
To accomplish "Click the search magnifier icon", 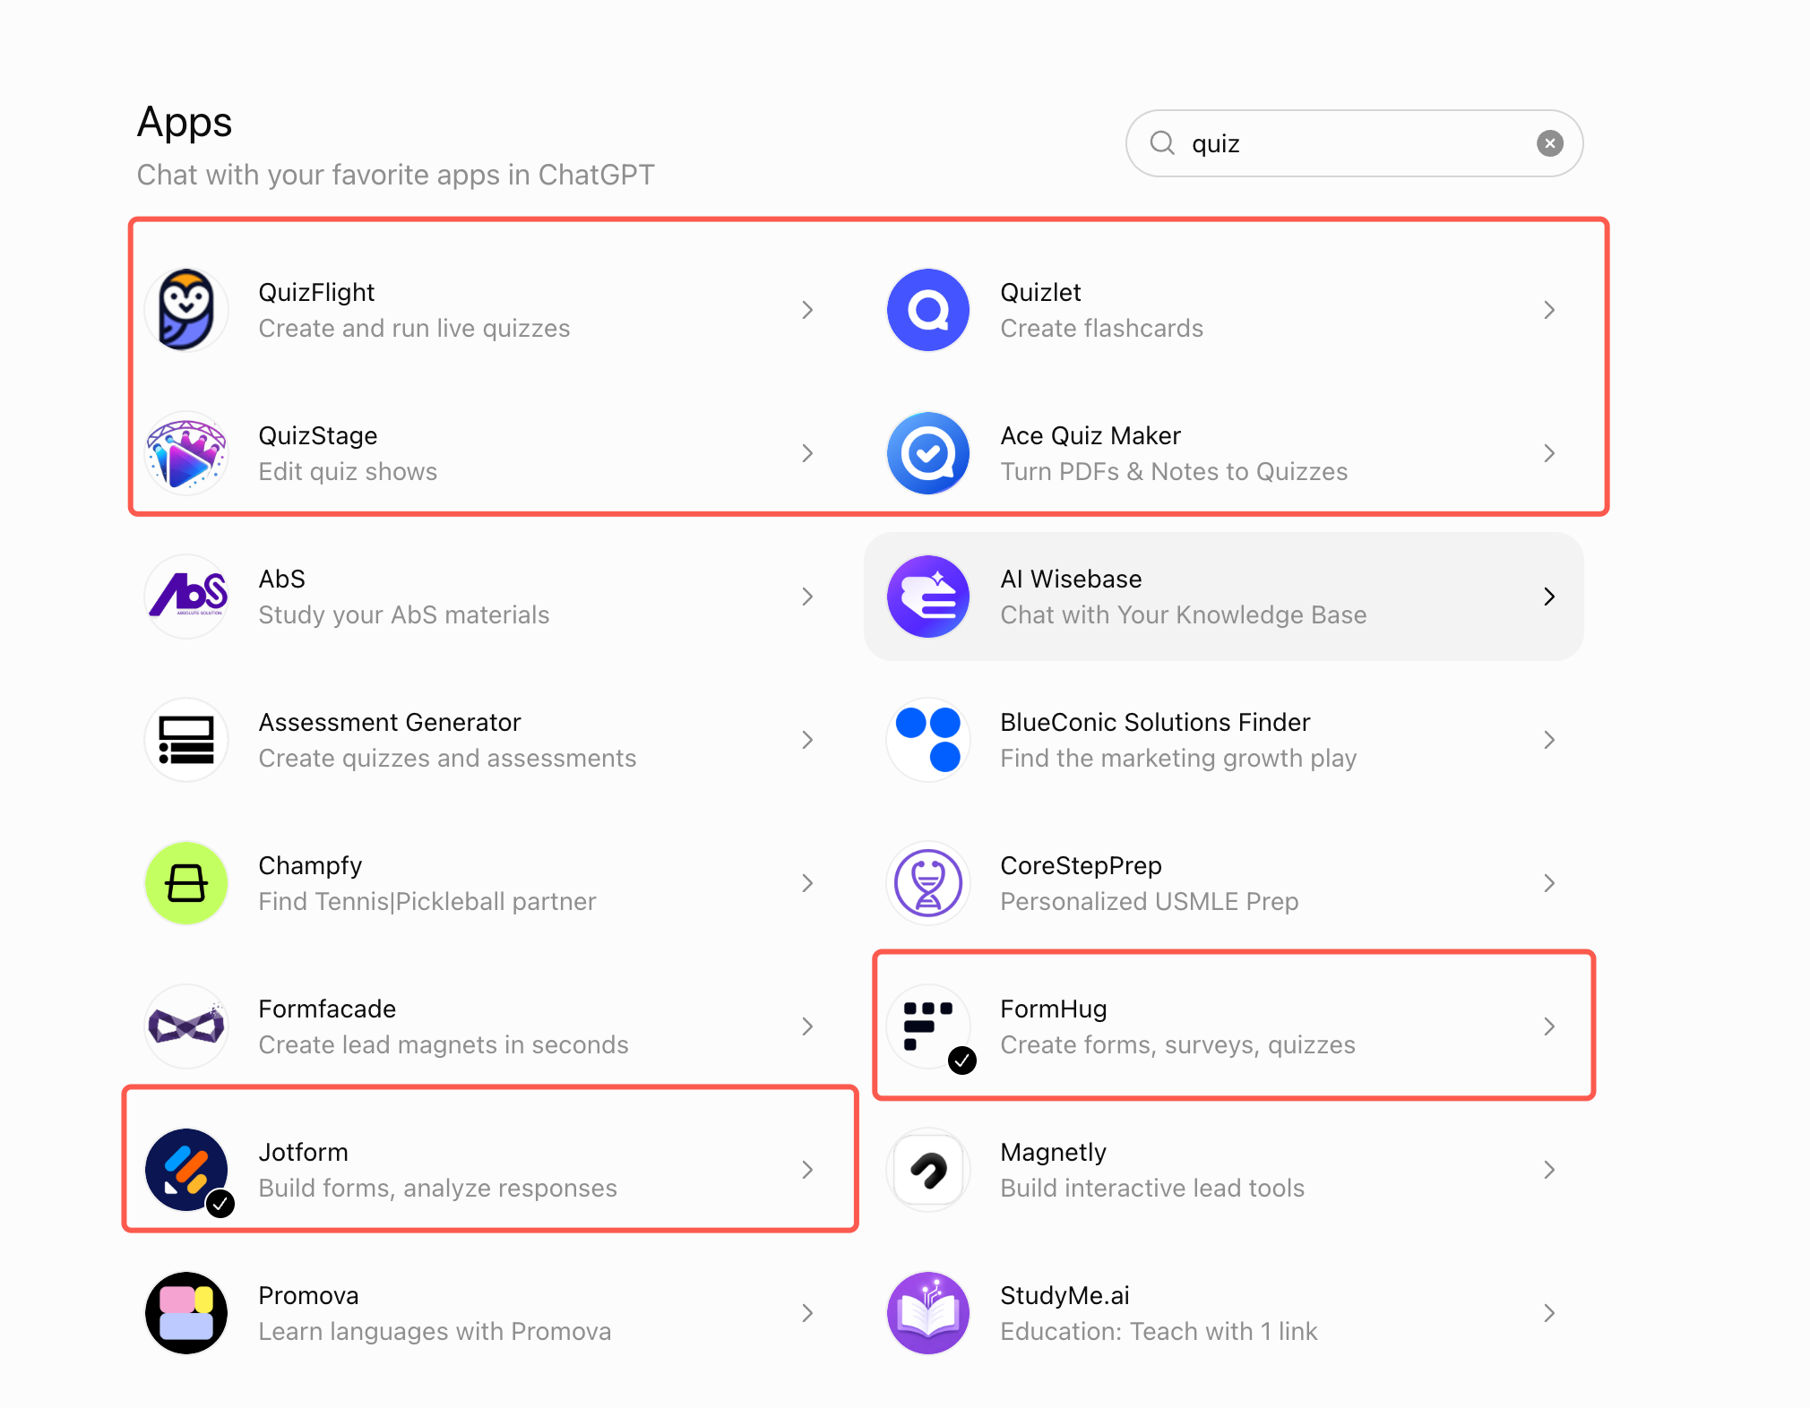I will pos(1162,143).
